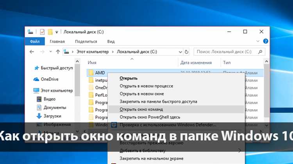This screenshot has height=164, width=293.
Task: Go back with the left arrow
Action: click(32, 52)
